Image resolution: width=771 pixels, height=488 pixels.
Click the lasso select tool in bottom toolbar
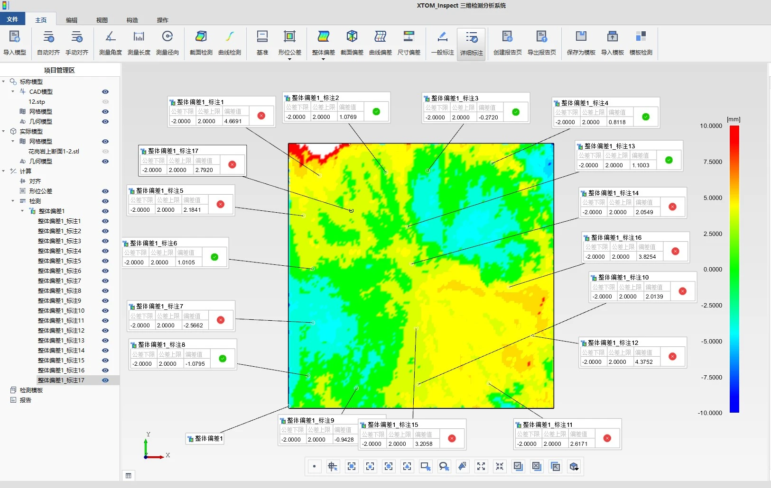tap(444, 467)
